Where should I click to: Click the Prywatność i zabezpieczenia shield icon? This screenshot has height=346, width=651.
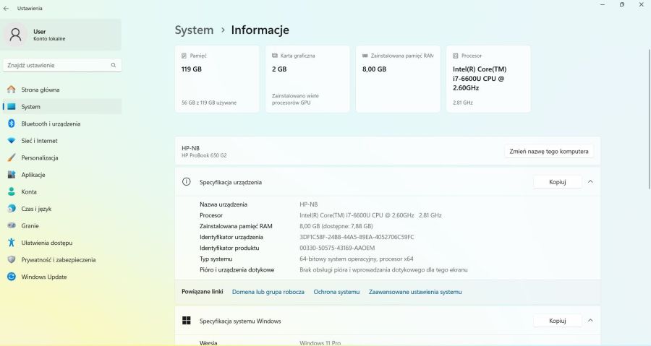12,259
